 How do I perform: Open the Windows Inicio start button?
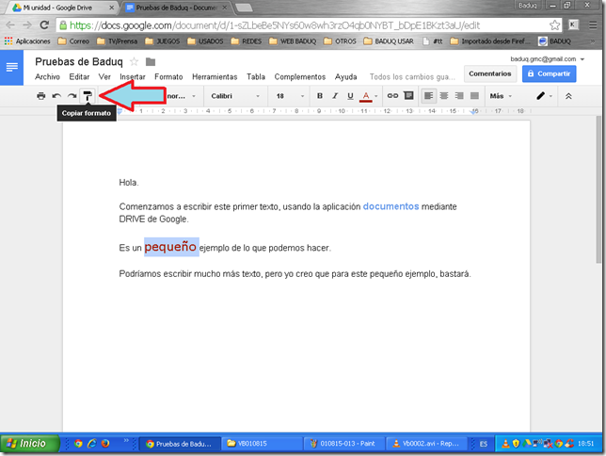click(x=30, y=443)
